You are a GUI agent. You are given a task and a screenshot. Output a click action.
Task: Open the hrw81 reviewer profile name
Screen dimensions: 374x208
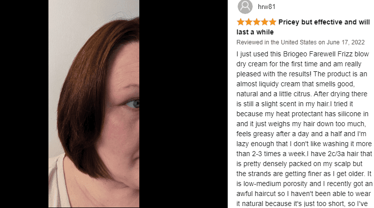267,6
